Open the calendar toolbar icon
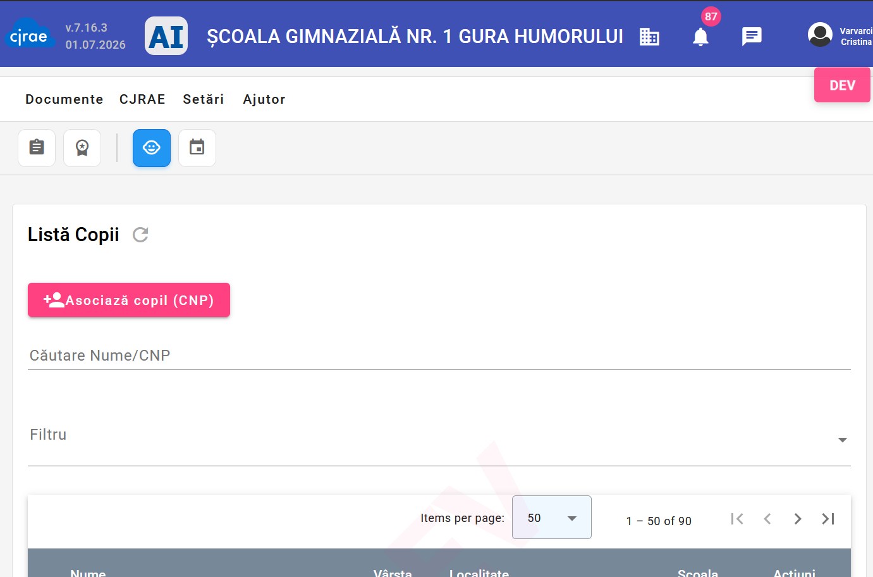Viewport: 873px width, 577px height. [197, 148]
